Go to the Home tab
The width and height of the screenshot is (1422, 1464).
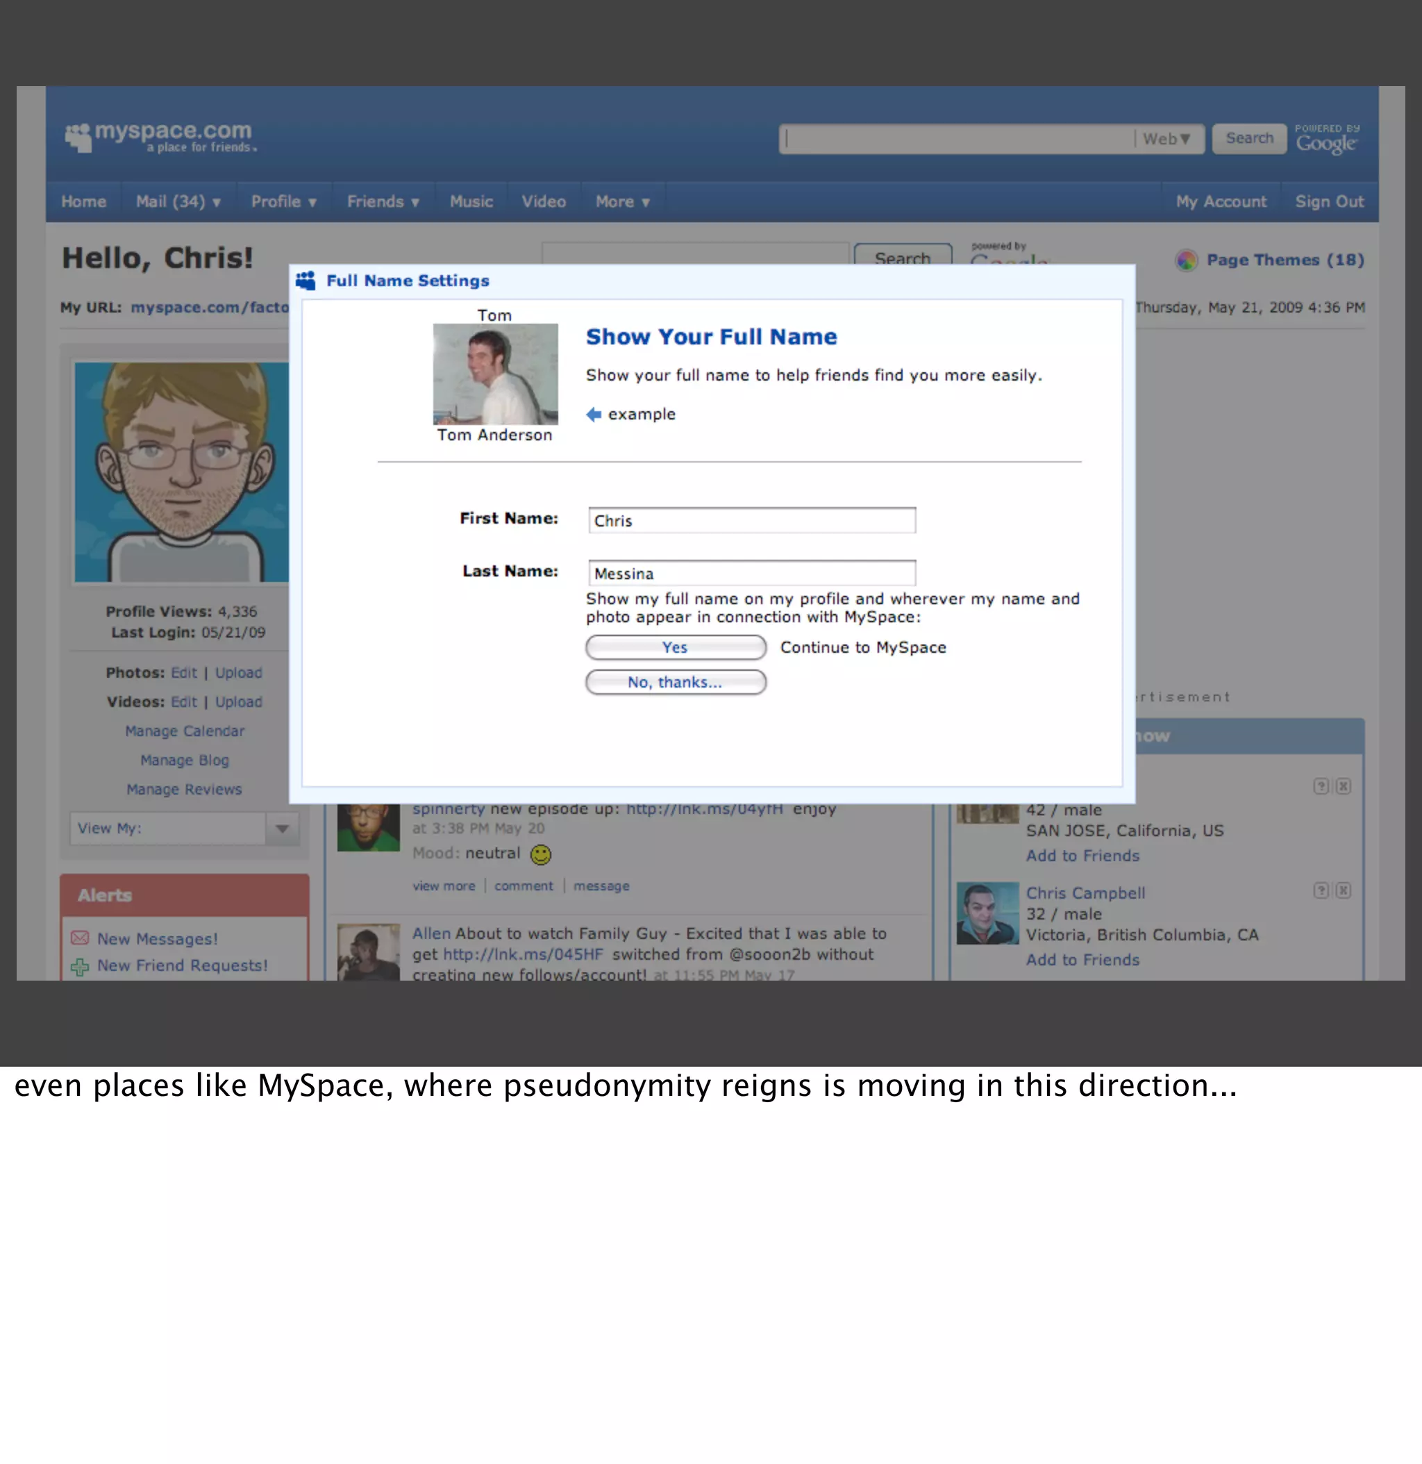tap(83, 201)
